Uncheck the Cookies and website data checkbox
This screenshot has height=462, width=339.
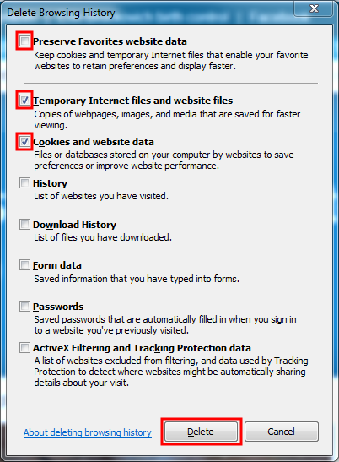[24, 142]
